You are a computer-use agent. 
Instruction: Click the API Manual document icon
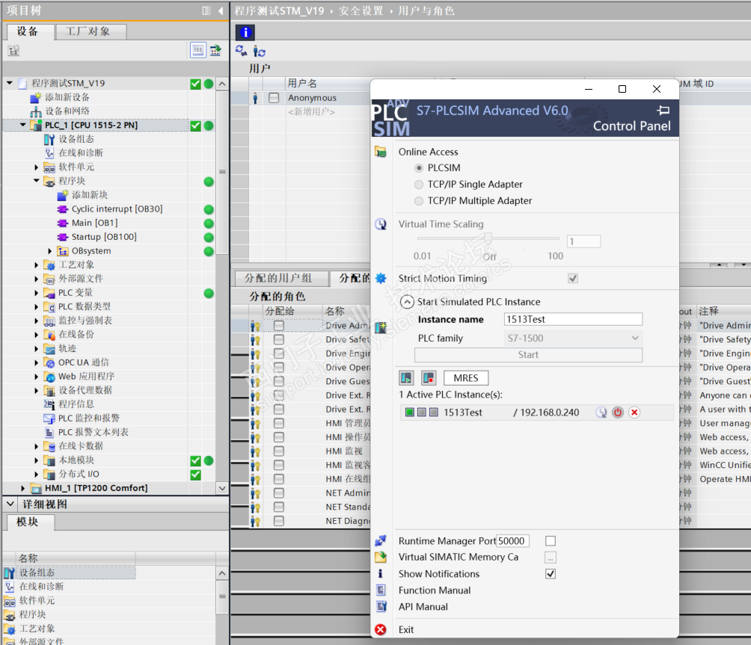(381, 607)
